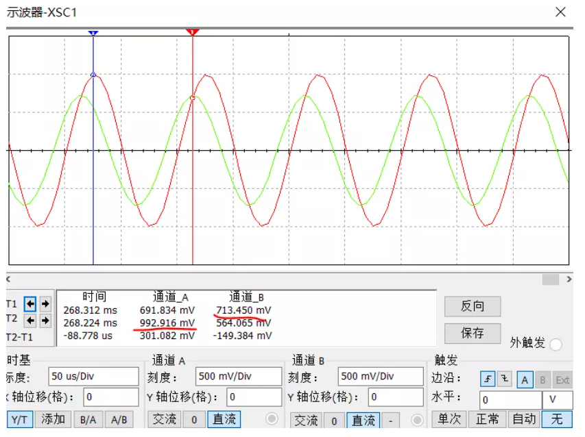
Task: Click the blue T1 cursor marker
Action: tap(93, 33)
